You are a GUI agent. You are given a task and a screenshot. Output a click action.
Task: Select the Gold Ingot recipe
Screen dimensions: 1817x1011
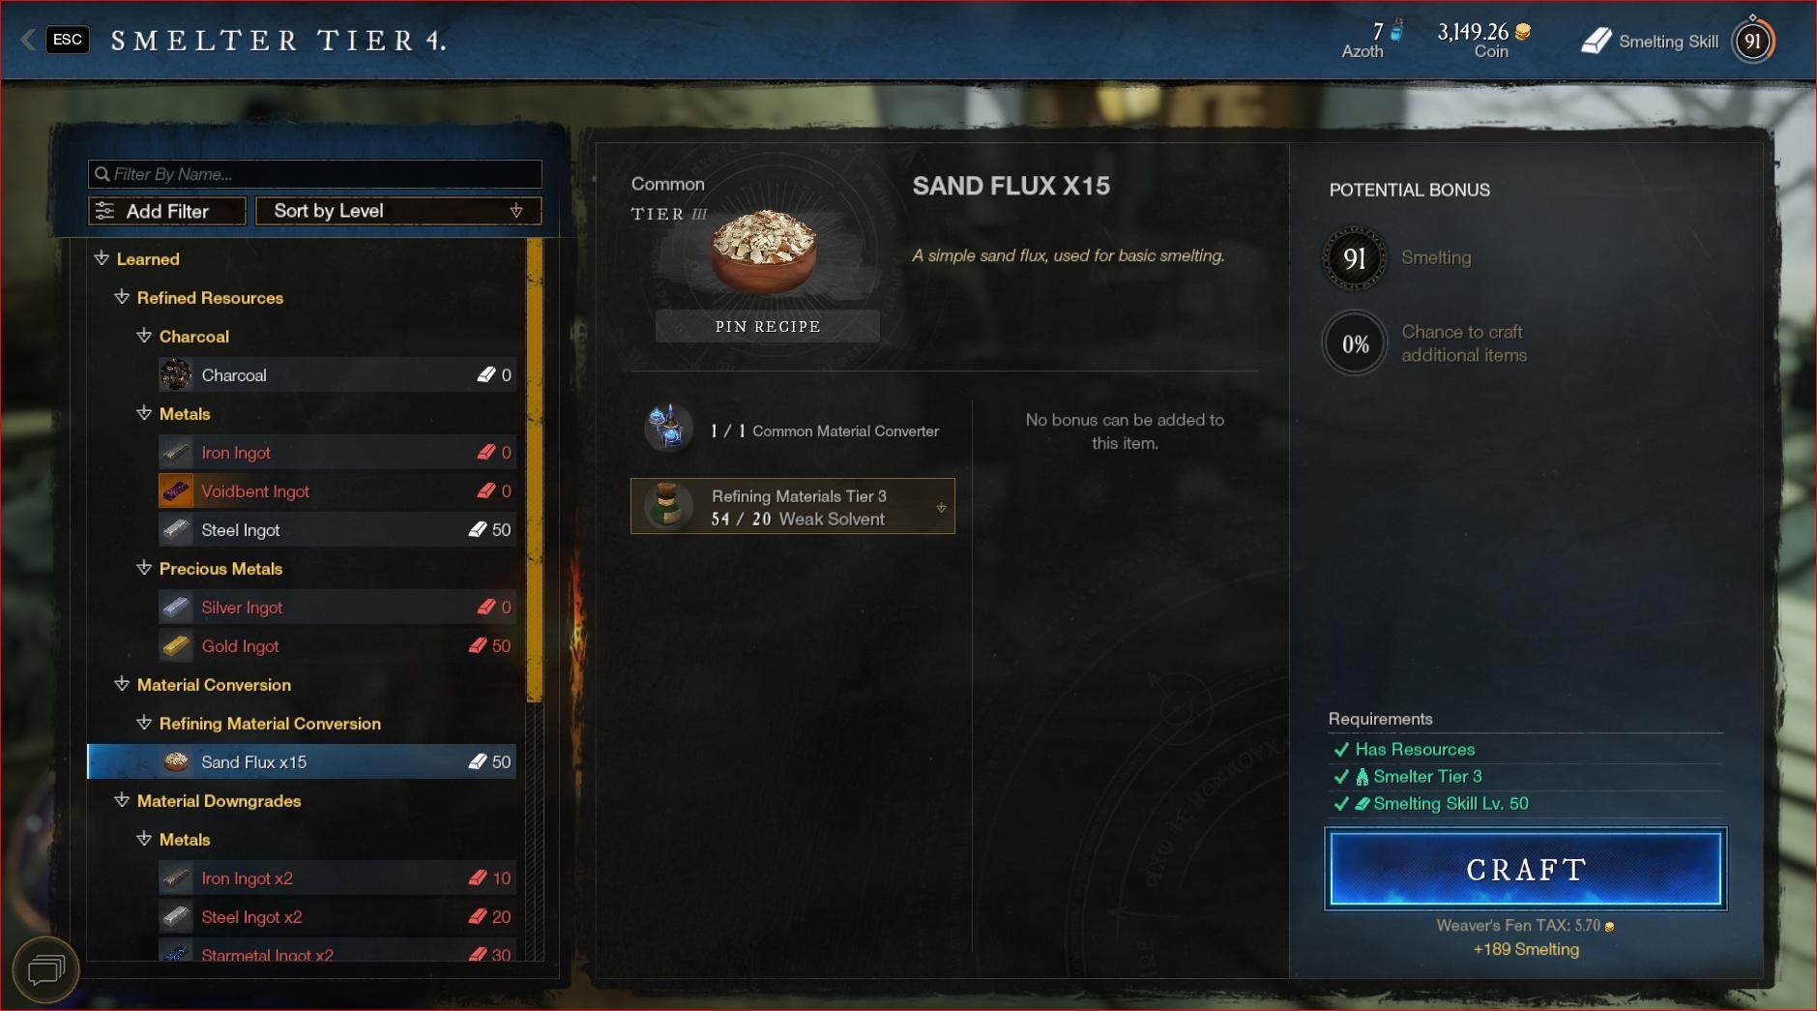337,645
